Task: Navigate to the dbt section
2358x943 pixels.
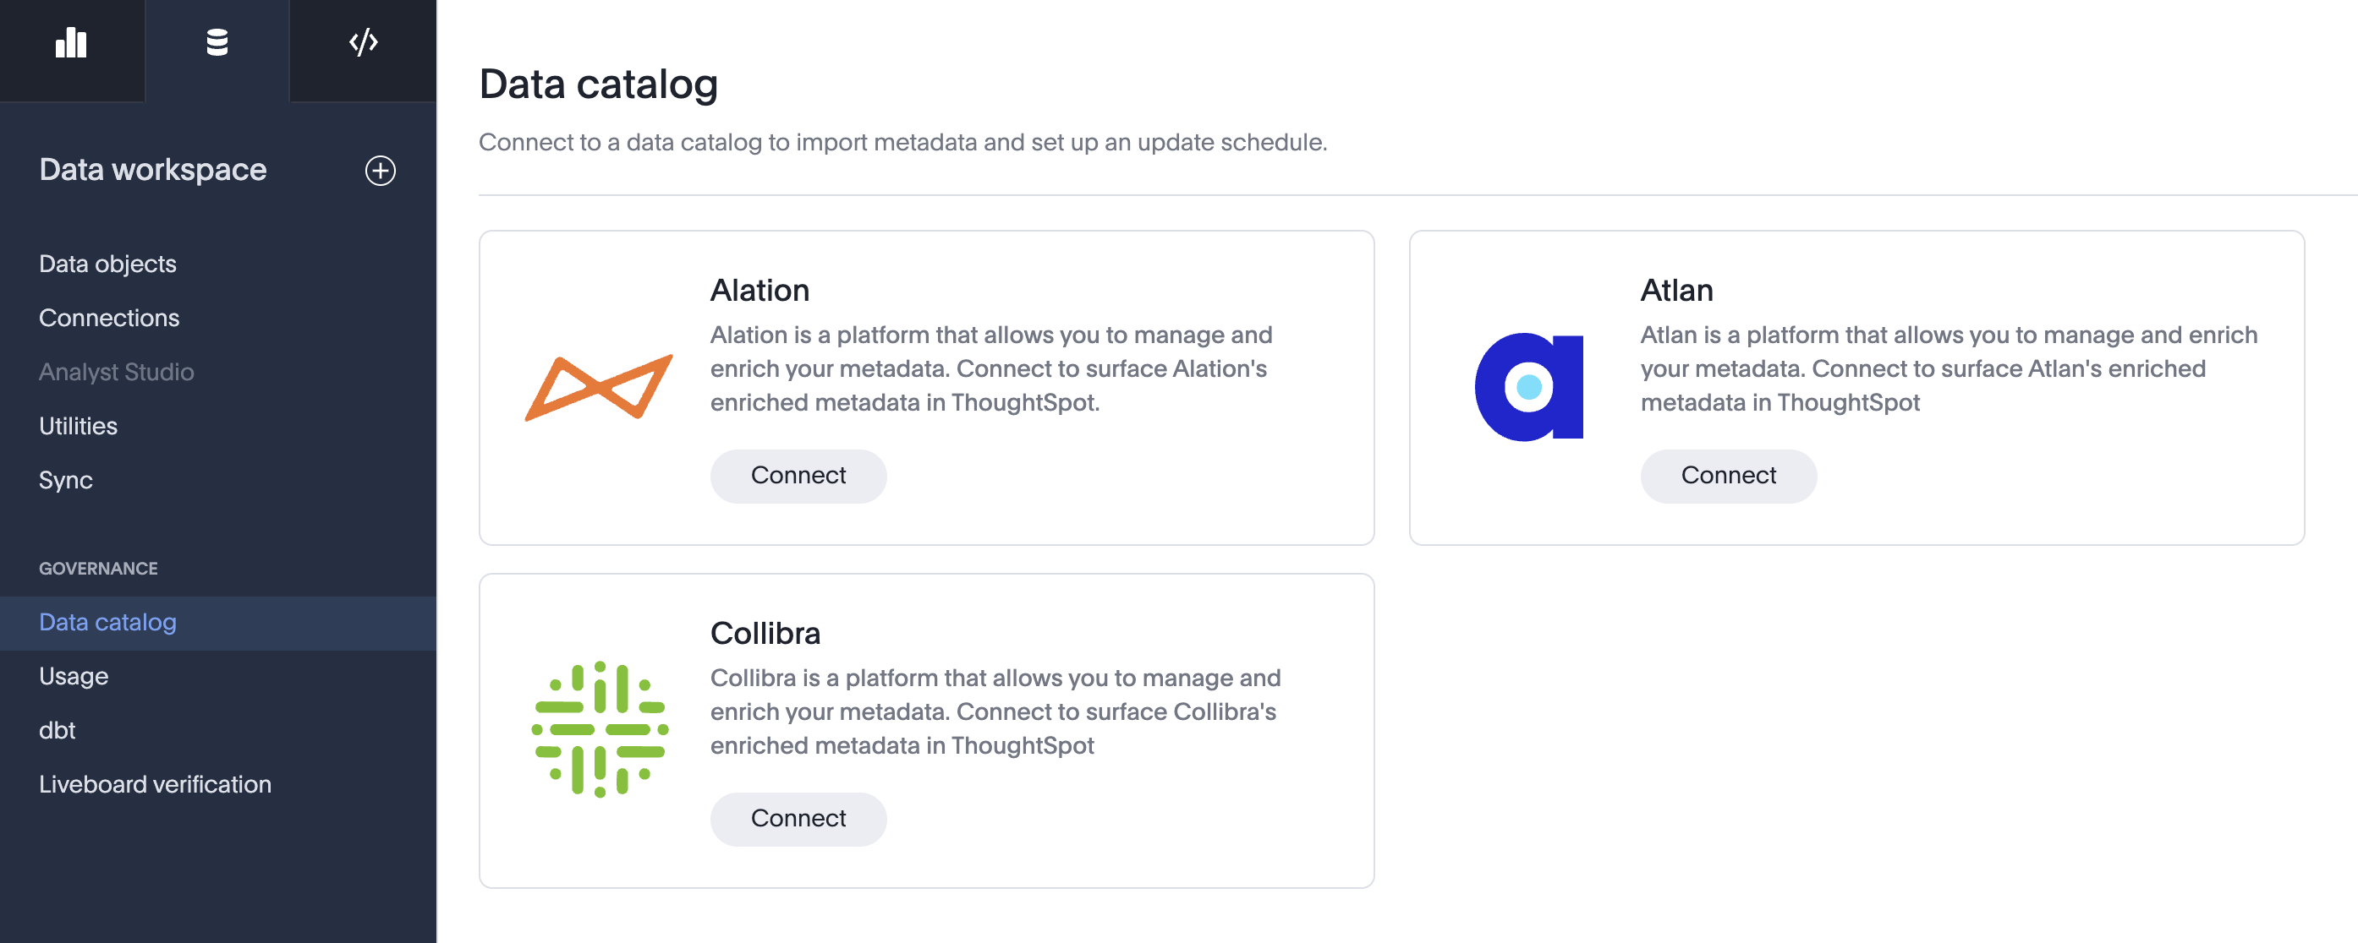Action: pos(58,729)
